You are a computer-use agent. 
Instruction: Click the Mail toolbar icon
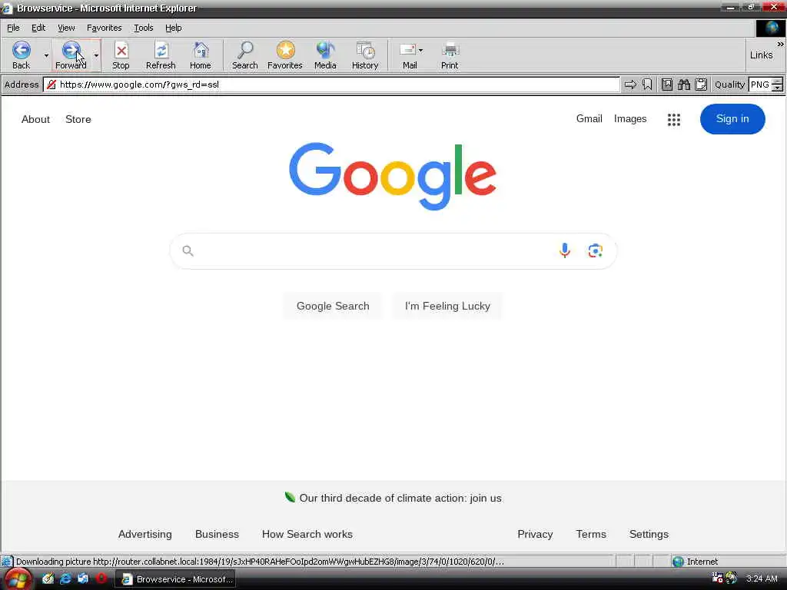(x=407, y=50)
